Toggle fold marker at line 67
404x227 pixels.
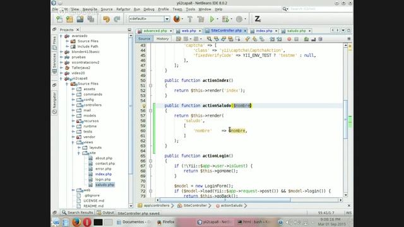point(150,166)
